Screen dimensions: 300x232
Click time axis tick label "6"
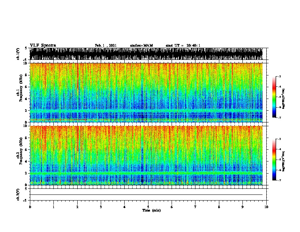pyautogui.click(x=172, y=207)
